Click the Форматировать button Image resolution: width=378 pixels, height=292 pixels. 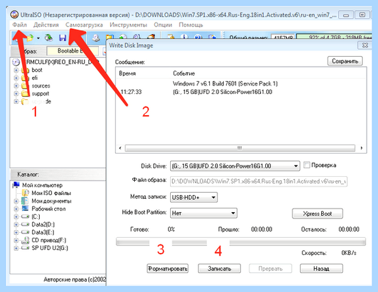click(168, 269)
